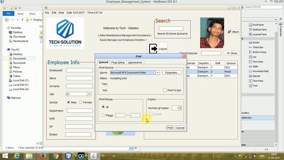
Task: Open the printer Name dropdown
Action: [x=158, y=72]
